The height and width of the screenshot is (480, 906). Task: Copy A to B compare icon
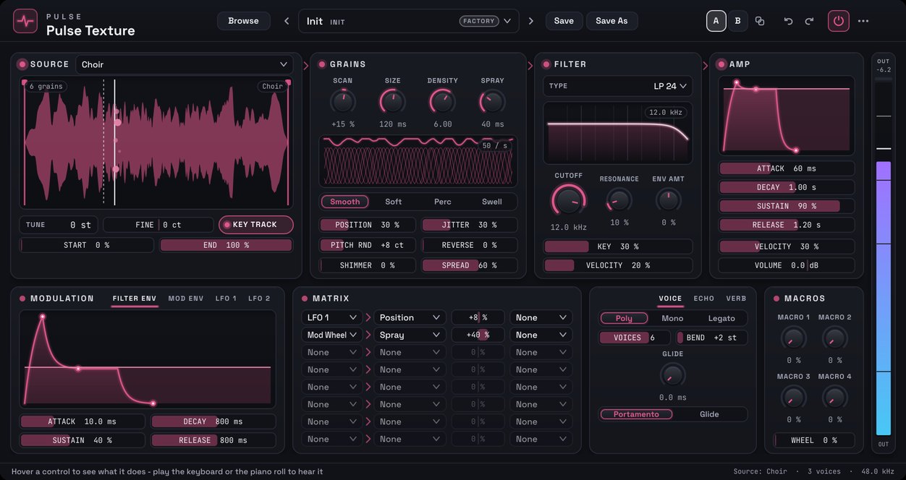pyautogui.click(x=760, y=21)
